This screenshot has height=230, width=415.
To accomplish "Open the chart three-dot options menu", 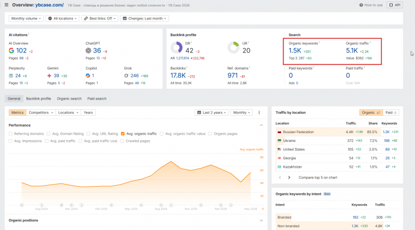I will click(259, 113).
